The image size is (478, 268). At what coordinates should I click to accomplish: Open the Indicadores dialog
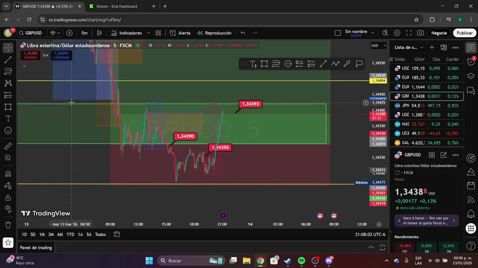[126, 33]
